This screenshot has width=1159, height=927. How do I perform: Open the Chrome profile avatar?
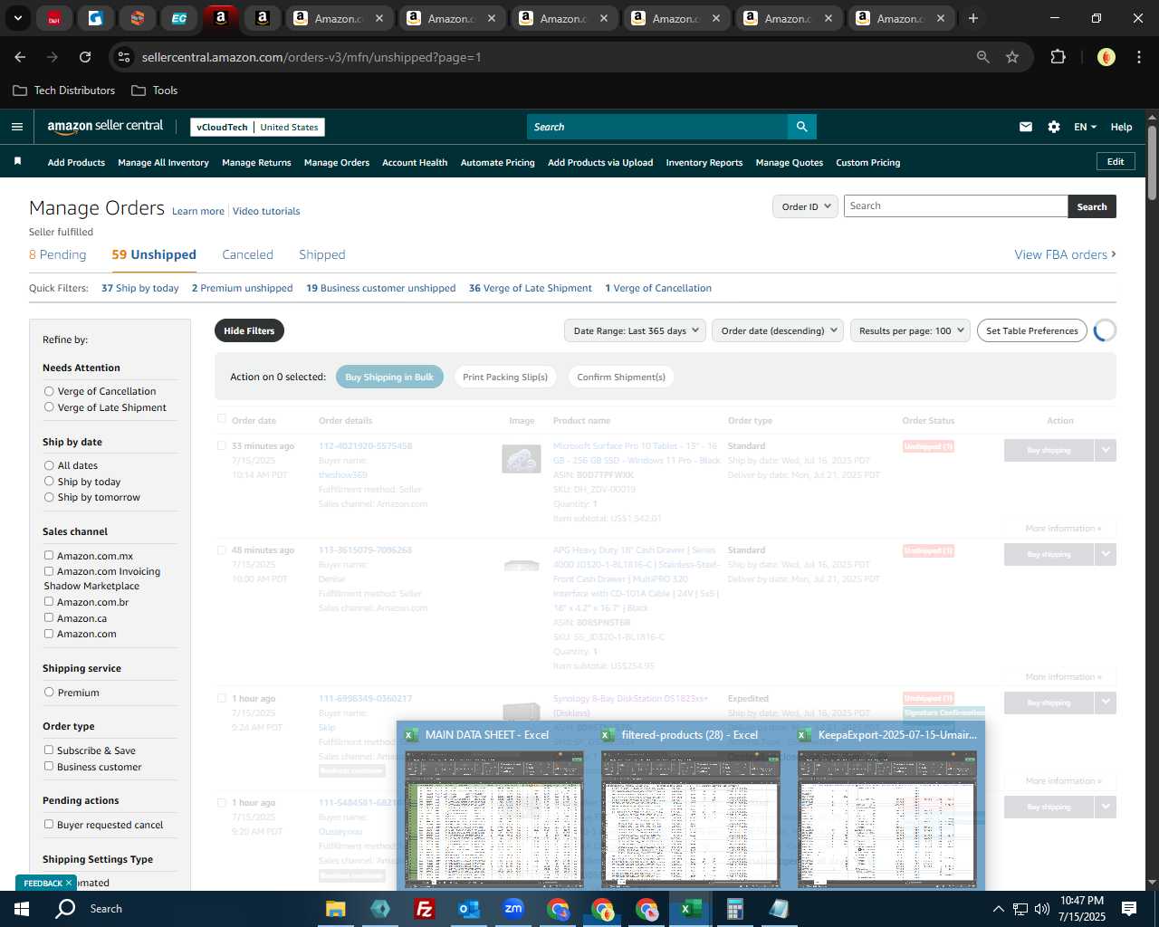(1106, 57)
